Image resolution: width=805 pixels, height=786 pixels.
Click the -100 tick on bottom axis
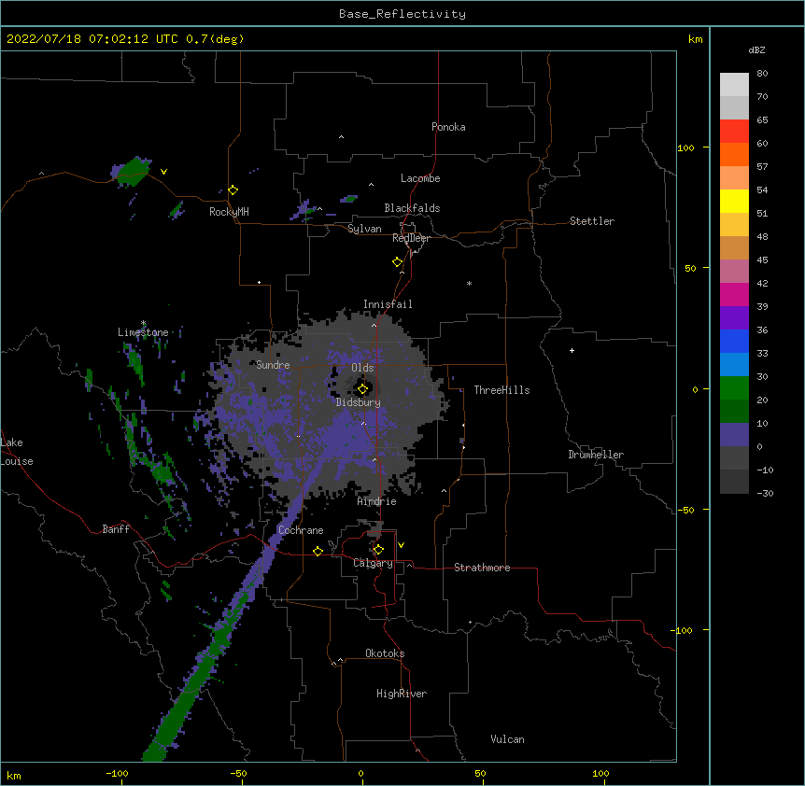click(117, 774)
